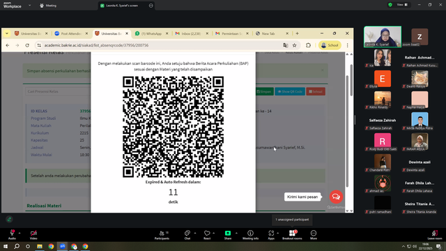Open File Explorer from taskbar
The height and width of the screenshot is (251, 446).
click(40, 246)
